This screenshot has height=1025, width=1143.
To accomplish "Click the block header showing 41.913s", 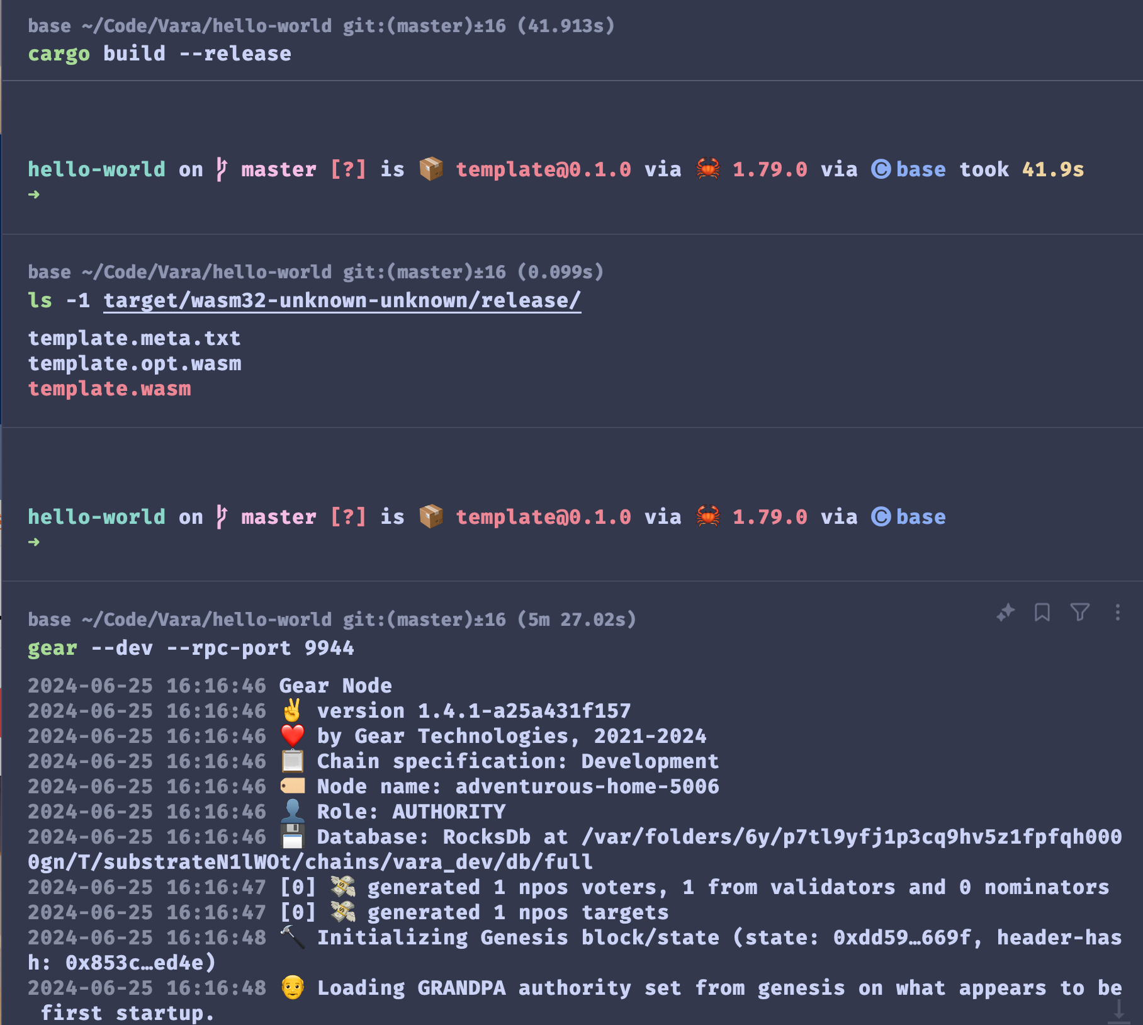I will click(321, 26).
